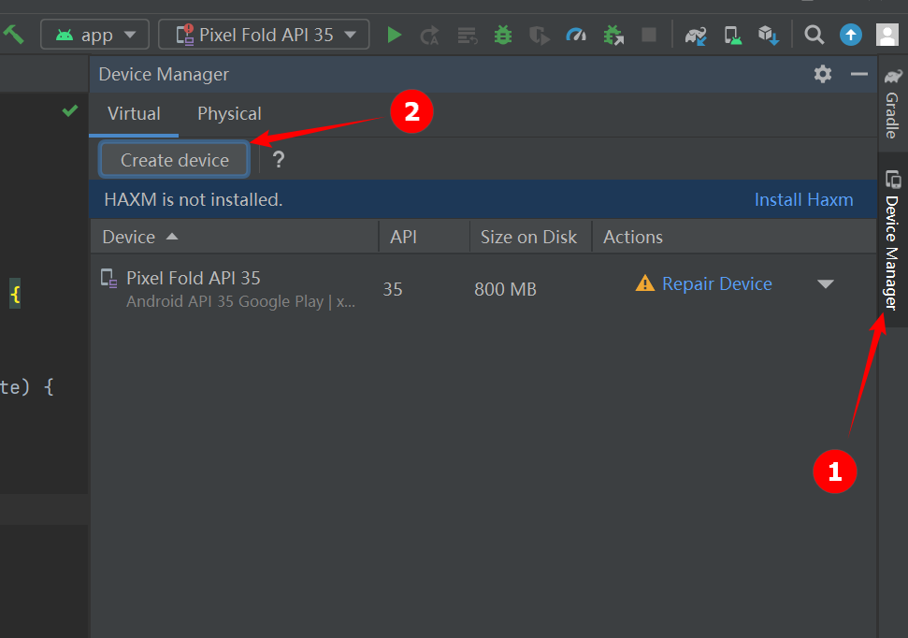Hide the Device Manager panel with minus icon

coord(859,74)
